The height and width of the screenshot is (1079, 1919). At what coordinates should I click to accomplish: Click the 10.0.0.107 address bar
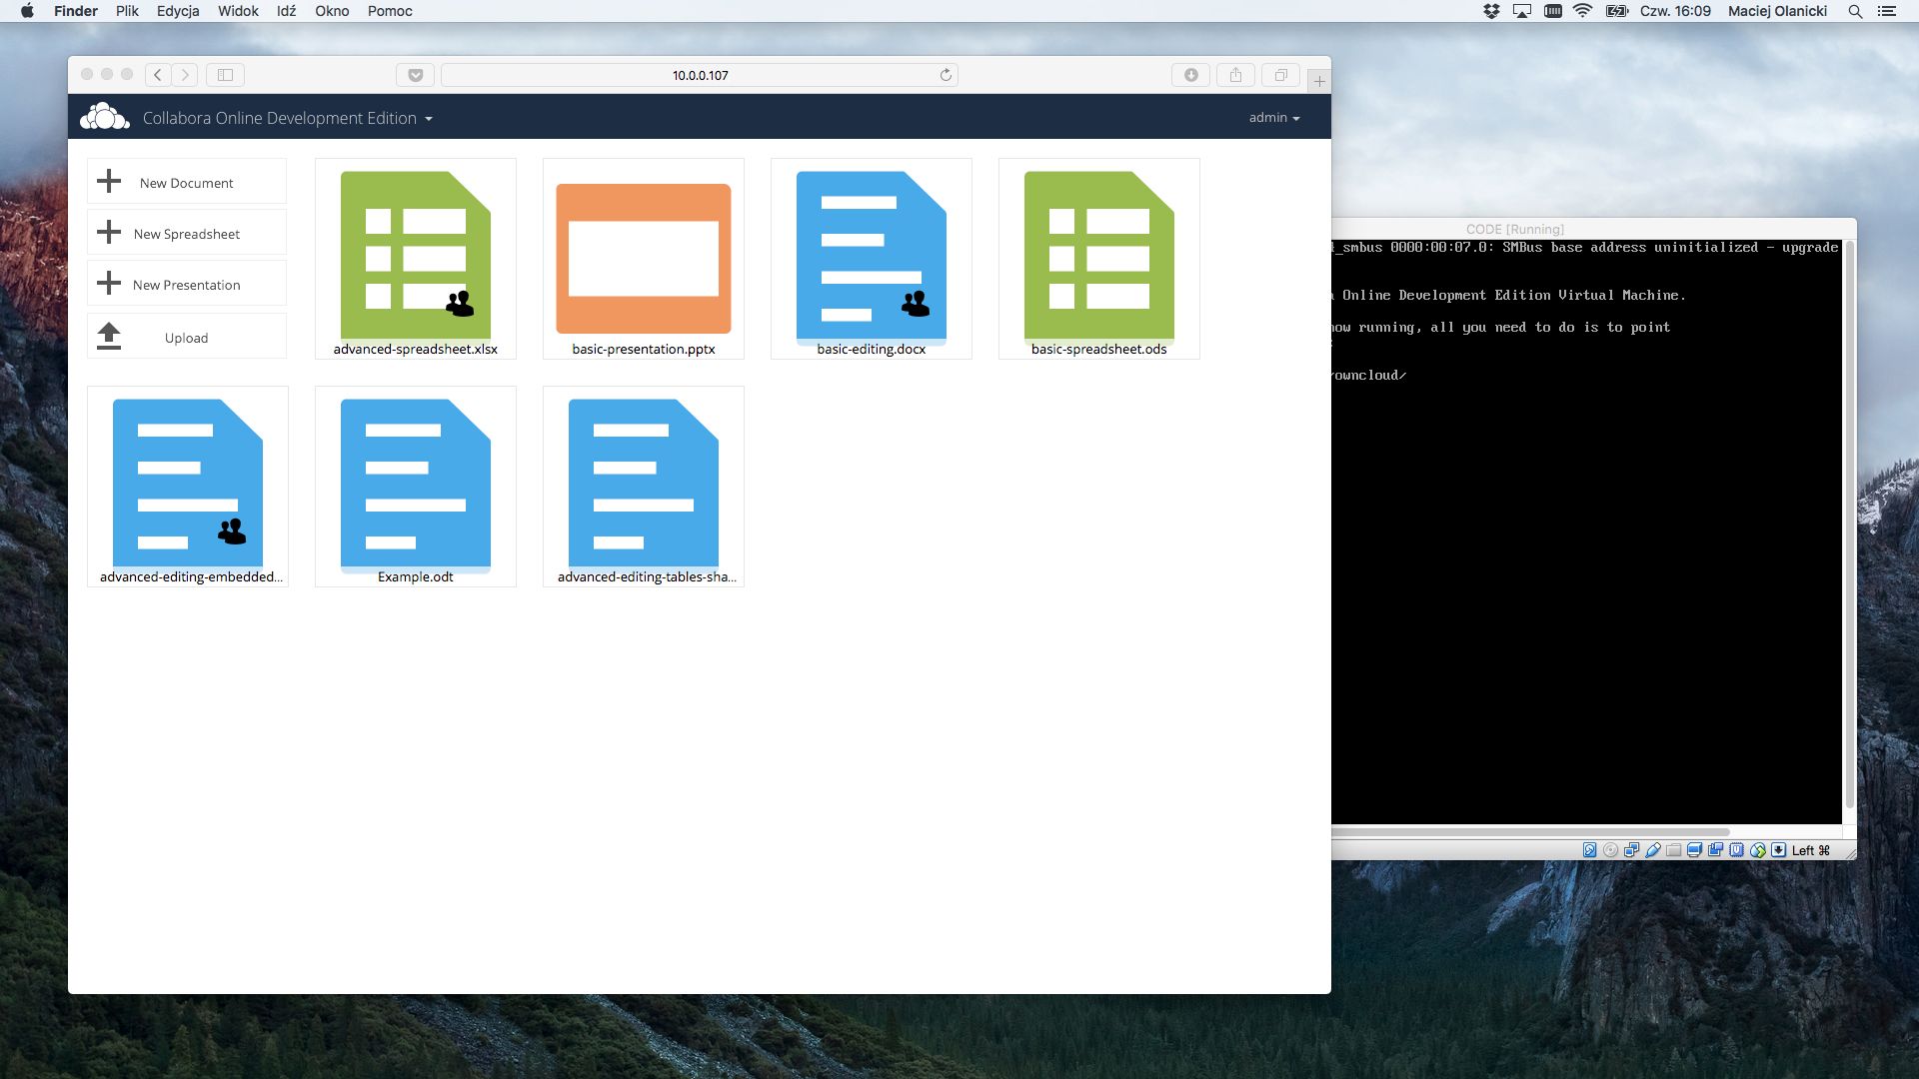pos(700,75)
